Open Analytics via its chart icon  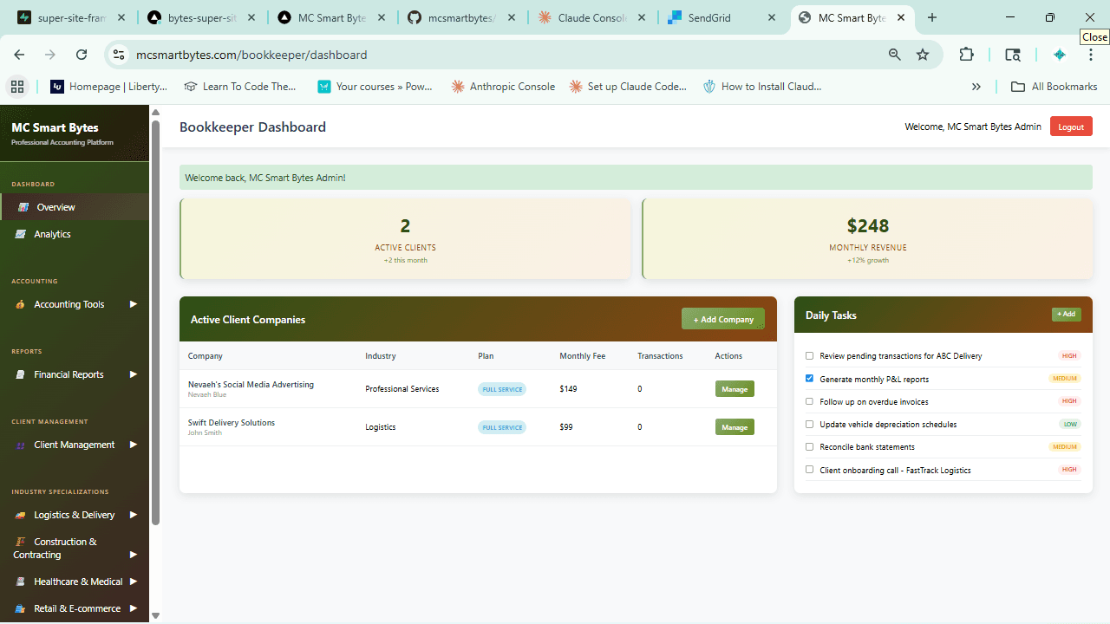pyautogui.click(x=20, y=233)
